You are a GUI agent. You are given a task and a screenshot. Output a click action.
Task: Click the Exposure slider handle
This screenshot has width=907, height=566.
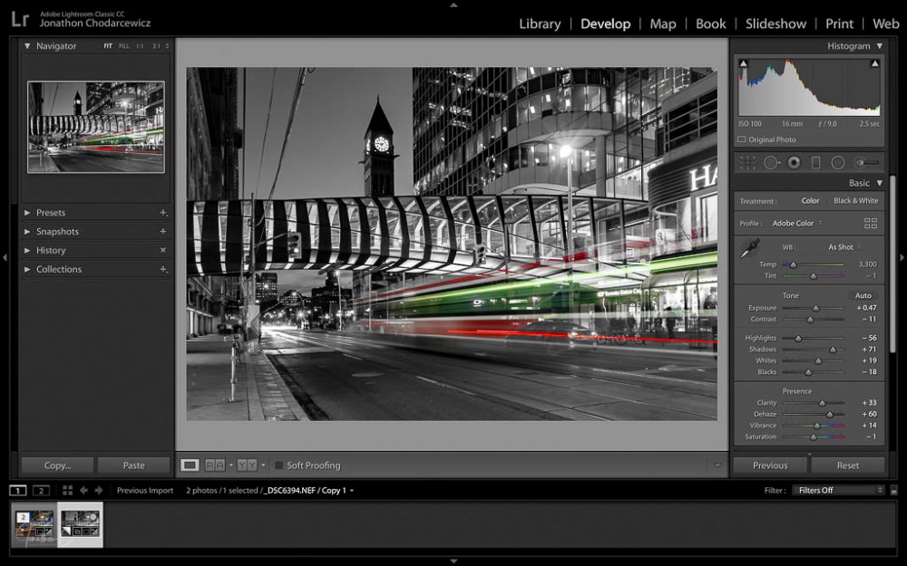(815, 308)
